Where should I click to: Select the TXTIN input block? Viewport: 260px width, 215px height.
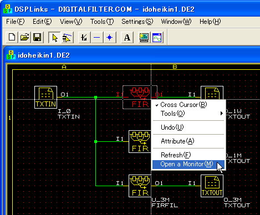point(45,97)
